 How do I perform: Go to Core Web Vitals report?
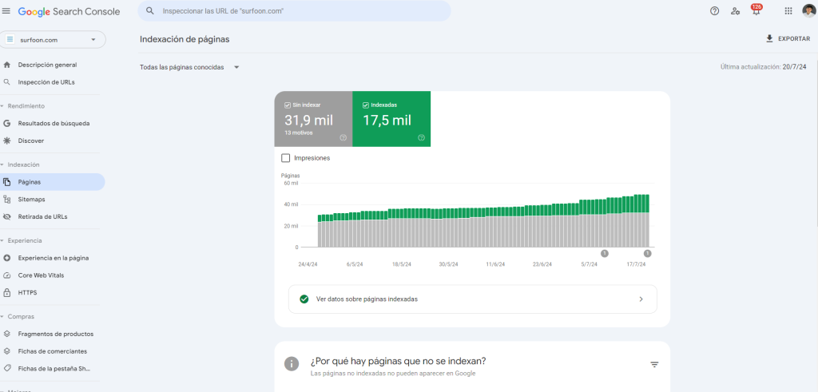click(x=41, y=275)
